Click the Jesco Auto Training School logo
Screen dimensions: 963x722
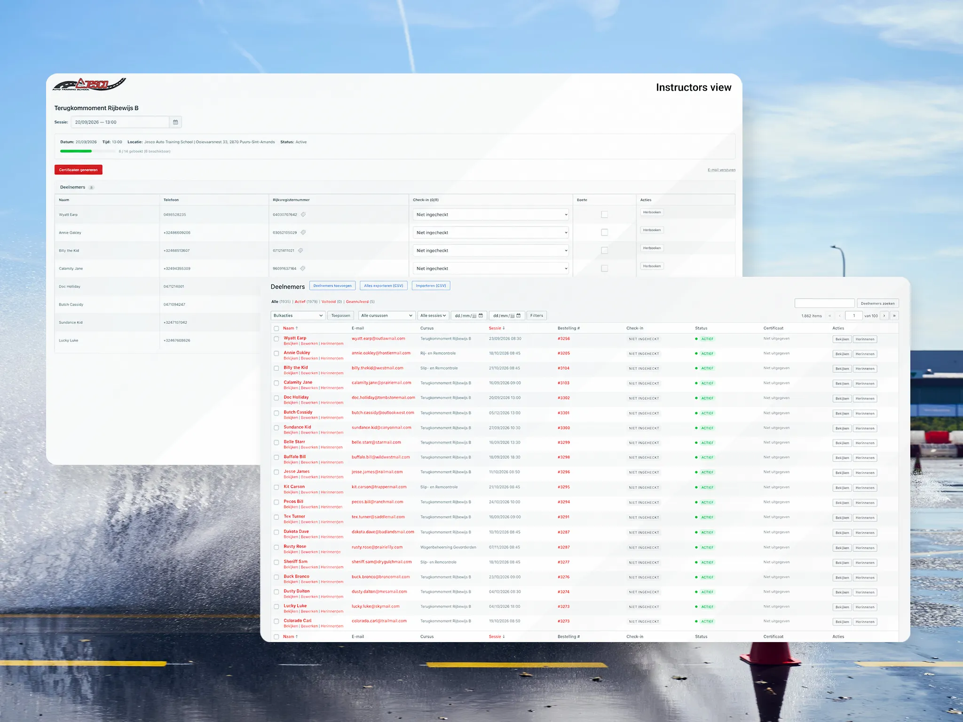pos(89,84)
